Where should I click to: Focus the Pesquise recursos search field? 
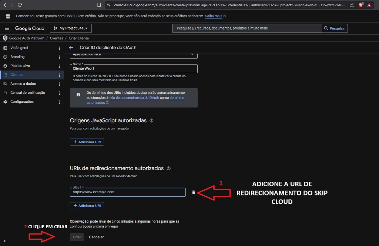pos(246,28)
